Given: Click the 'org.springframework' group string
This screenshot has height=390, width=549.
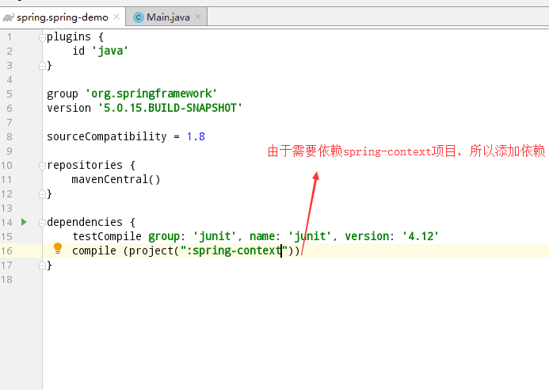Looking at the screenshot, I should [151, 94].
